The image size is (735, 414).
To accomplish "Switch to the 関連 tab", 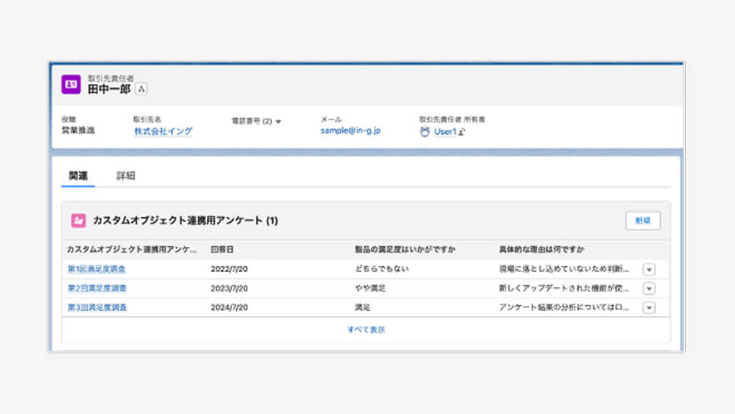I will pyautogui.click(x=78, y=175).
